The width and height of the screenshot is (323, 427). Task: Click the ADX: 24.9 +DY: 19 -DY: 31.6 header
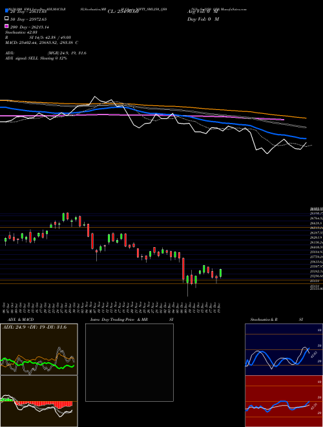coord(34,327)
